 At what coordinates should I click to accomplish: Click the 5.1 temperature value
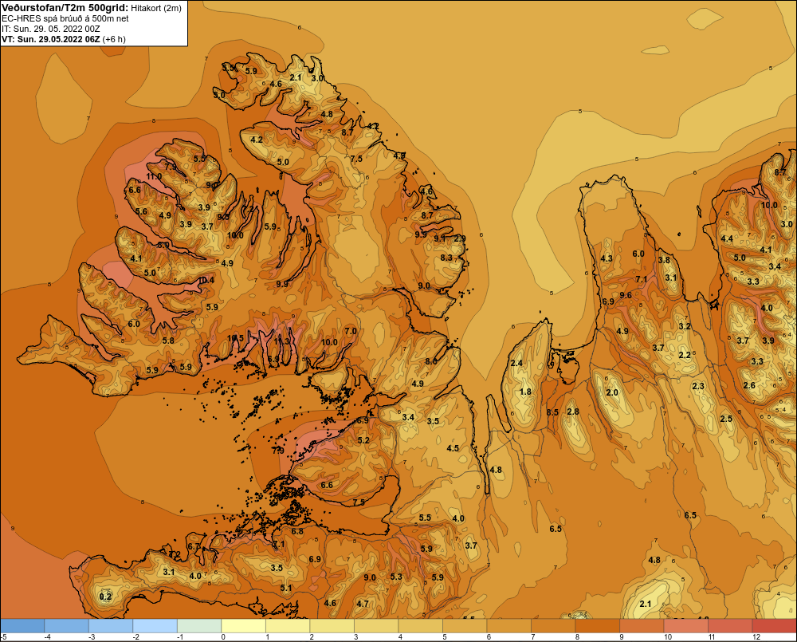286,588
